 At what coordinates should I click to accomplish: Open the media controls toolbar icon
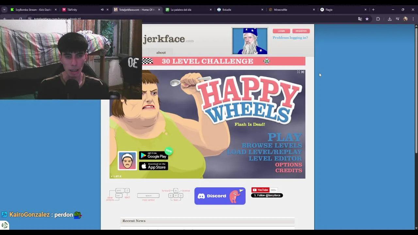(x=397, y=19)
